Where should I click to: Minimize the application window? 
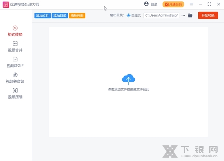200,4
